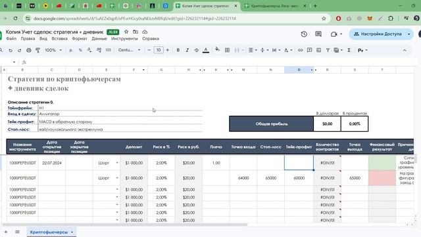This screenshot has height=237, width=421.
Task: Create a filter with the funnel icon
Action: click(x=328, y=50)
